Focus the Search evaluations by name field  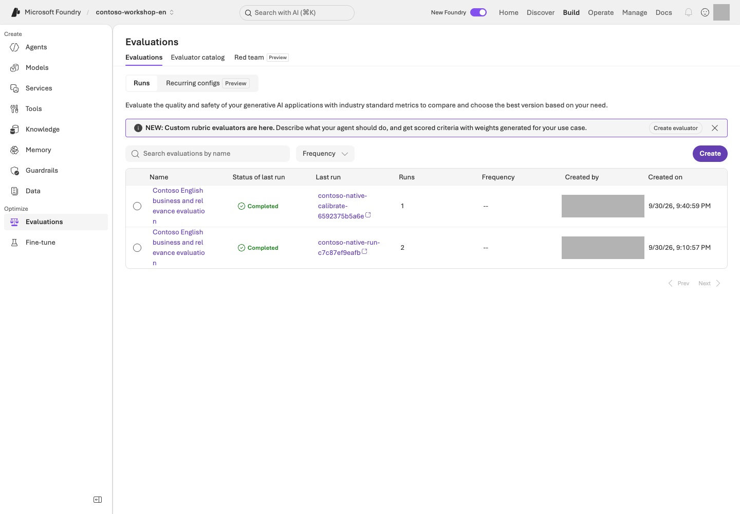tap(208, 154)
